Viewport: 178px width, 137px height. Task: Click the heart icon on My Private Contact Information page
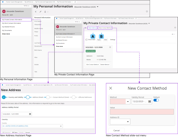click(175, 28)
